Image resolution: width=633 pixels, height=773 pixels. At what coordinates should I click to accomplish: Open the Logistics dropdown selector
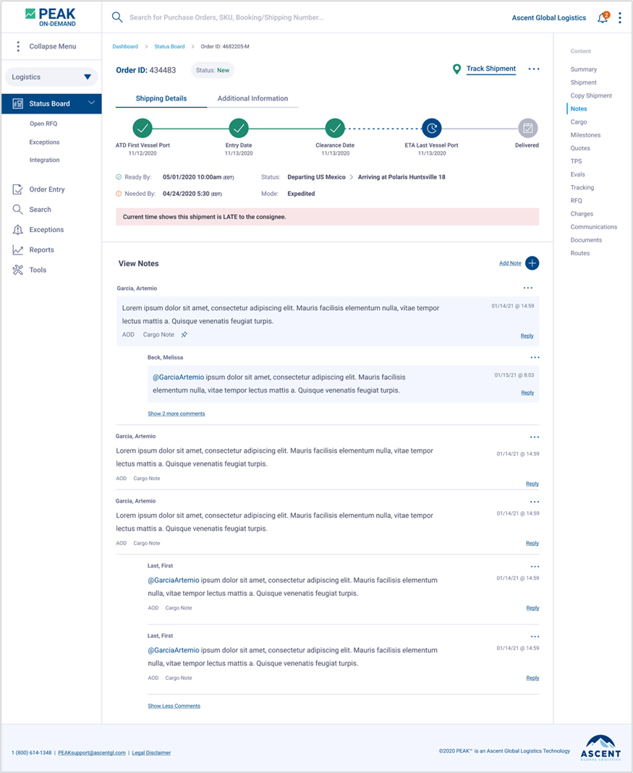click(x=51, y=77)
